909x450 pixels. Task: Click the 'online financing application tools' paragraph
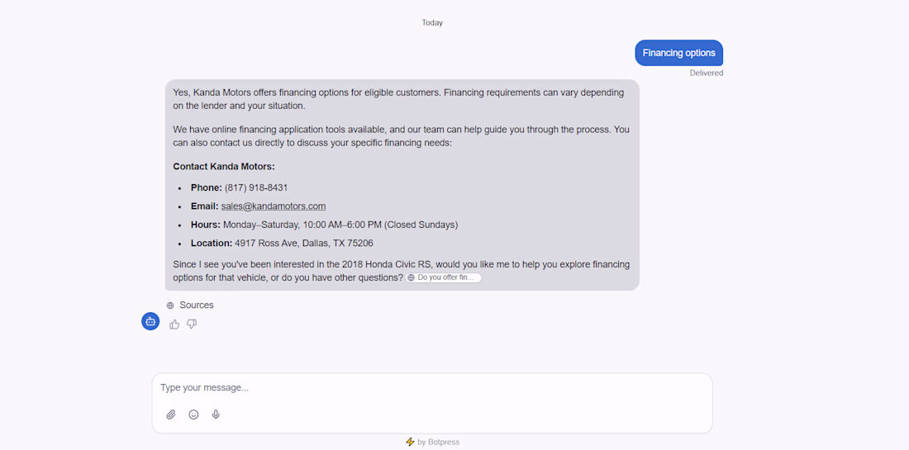[x=401, y=135]
